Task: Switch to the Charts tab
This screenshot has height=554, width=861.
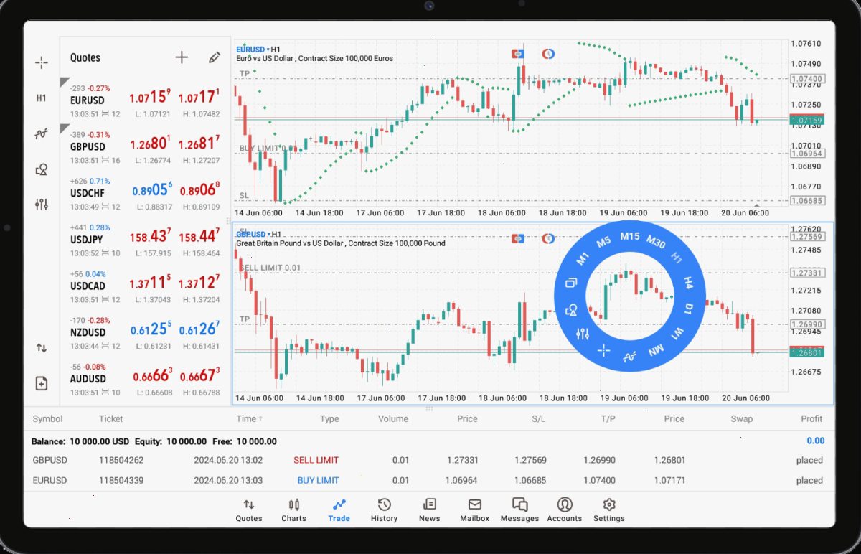Action: coord(293,510)
